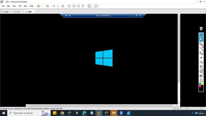
Task: Capture screenshot with the camera icon
Action: [201, 76]
